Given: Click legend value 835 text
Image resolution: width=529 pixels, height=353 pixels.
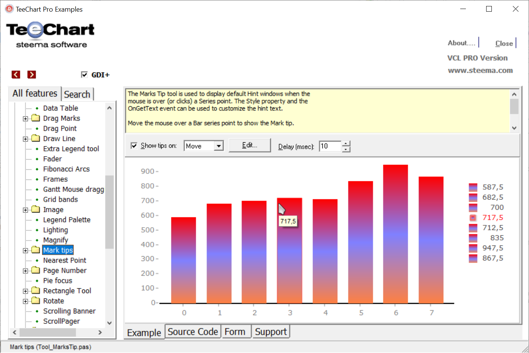Looking at the screenshot, I should tap(497, 238).
